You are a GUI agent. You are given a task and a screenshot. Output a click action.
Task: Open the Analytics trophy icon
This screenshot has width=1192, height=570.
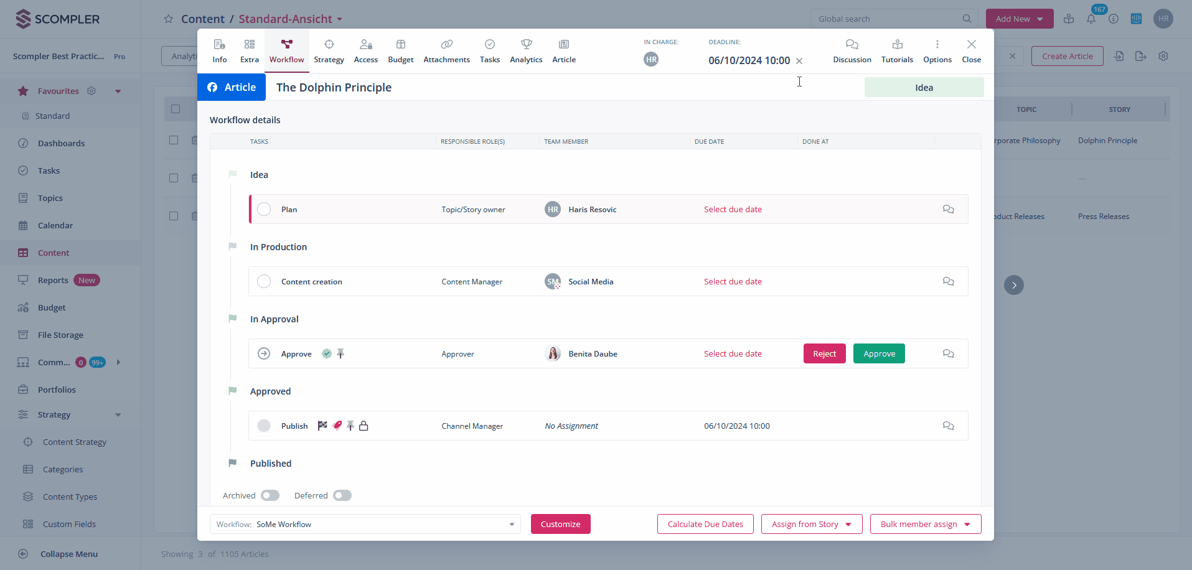[x=526, y=45]
